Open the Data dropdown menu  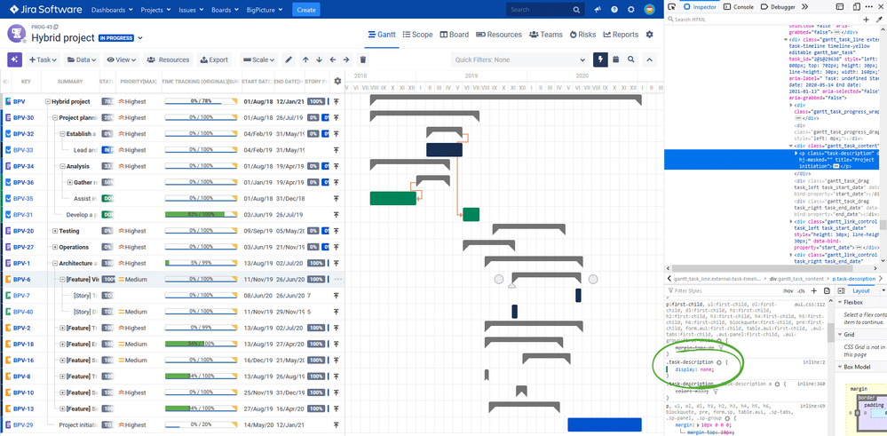pyautogui.click(x=82, y=59)
